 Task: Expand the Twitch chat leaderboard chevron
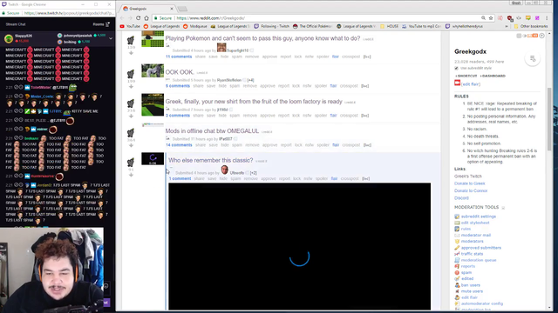click(111, 38)
